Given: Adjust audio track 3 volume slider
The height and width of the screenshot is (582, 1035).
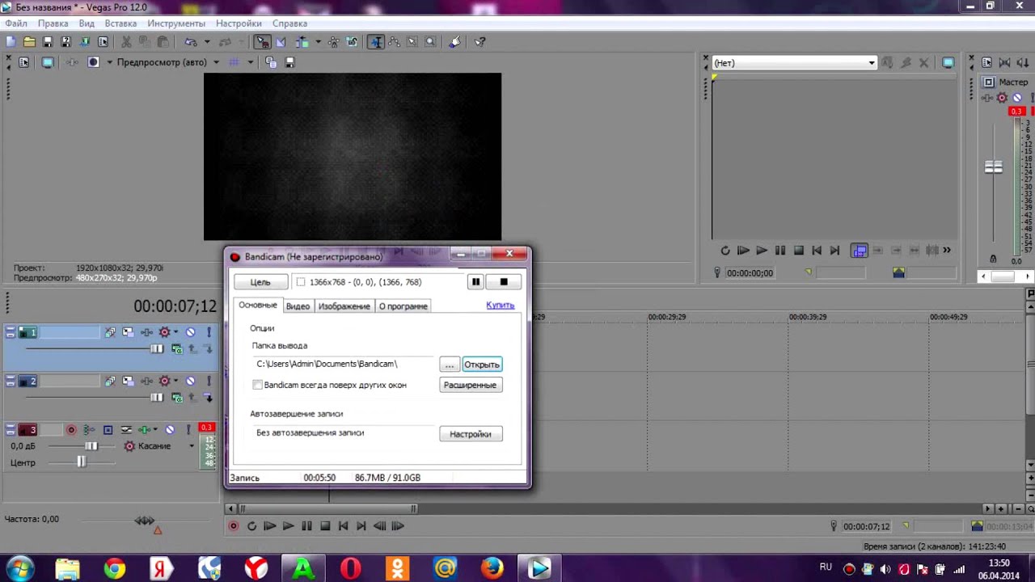Looking at the screenshot, I should coord(91,446).
